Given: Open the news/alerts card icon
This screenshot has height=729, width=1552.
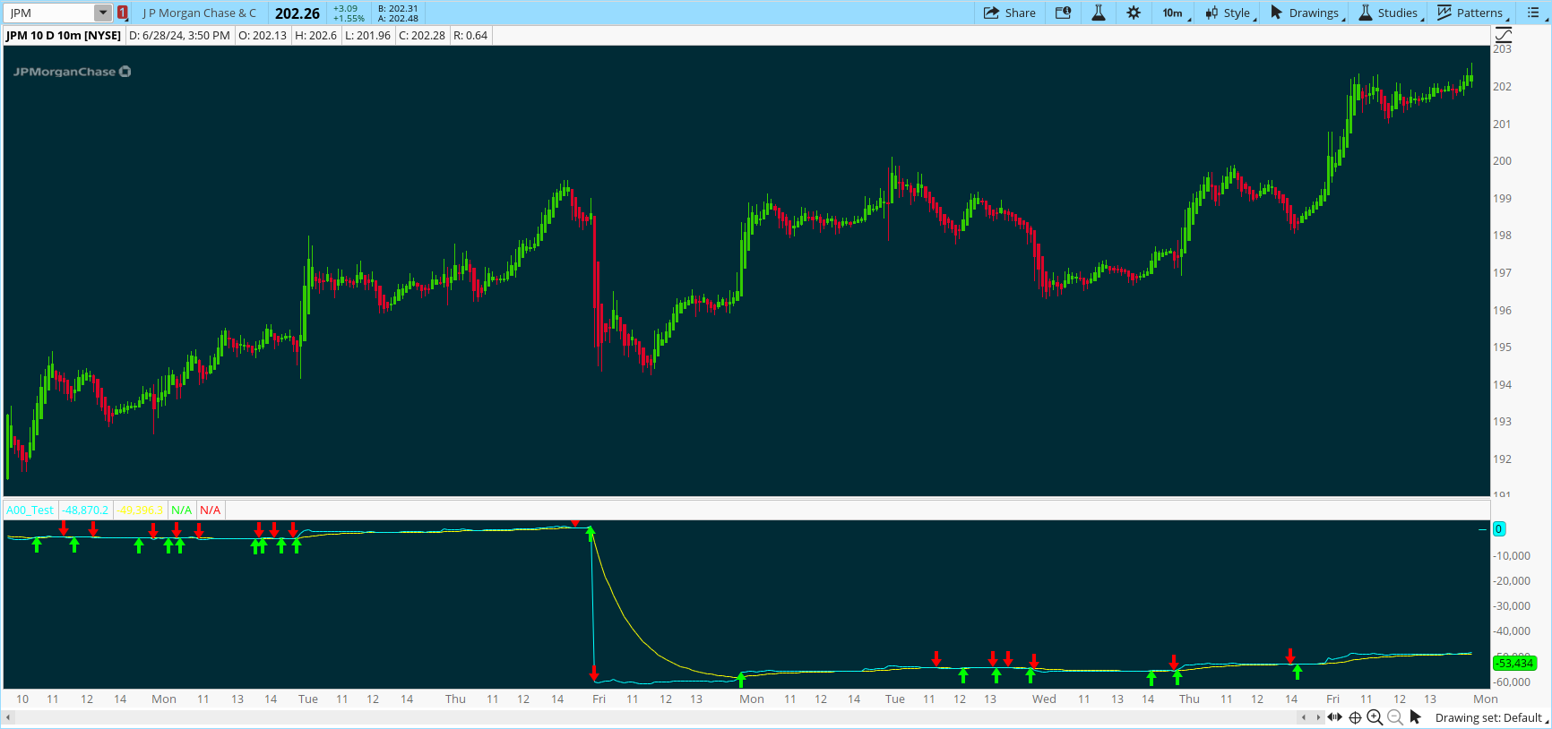Looking at the screenshot, I should click(1064, 13).
